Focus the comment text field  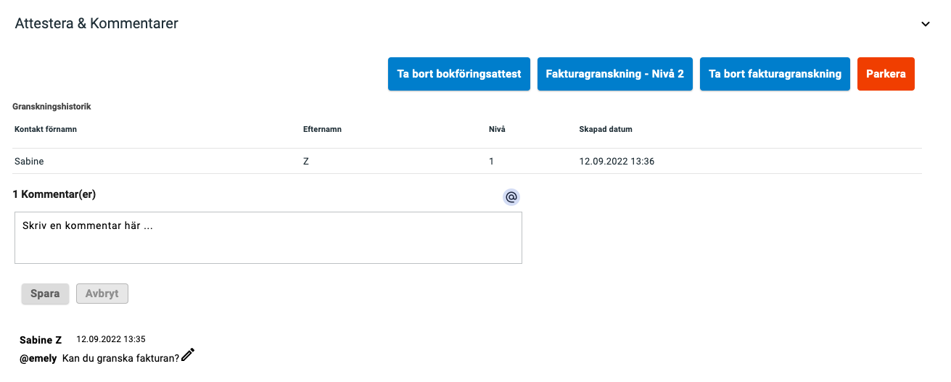coord(268,238)
